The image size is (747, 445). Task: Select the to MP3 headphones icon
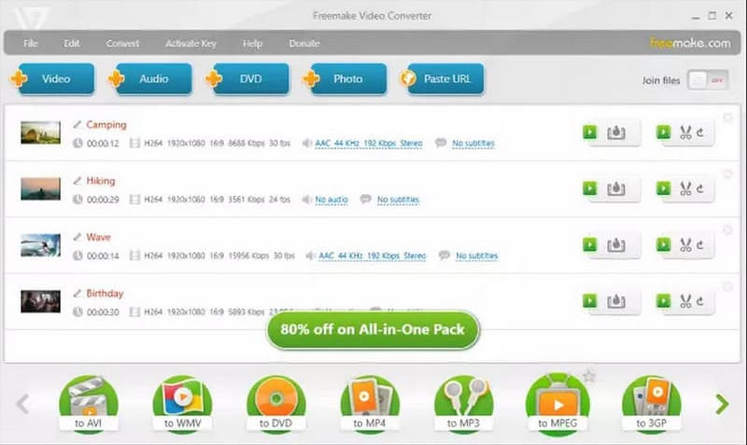[x=464, y=403]
